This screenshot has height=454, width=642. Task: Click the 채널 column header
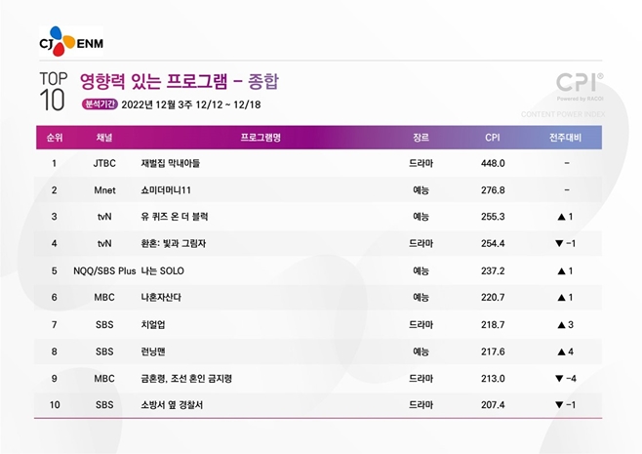click(x=104, y=138)
